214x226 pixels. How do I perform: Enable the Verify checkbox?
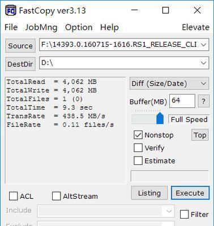[x=138, y=147]
